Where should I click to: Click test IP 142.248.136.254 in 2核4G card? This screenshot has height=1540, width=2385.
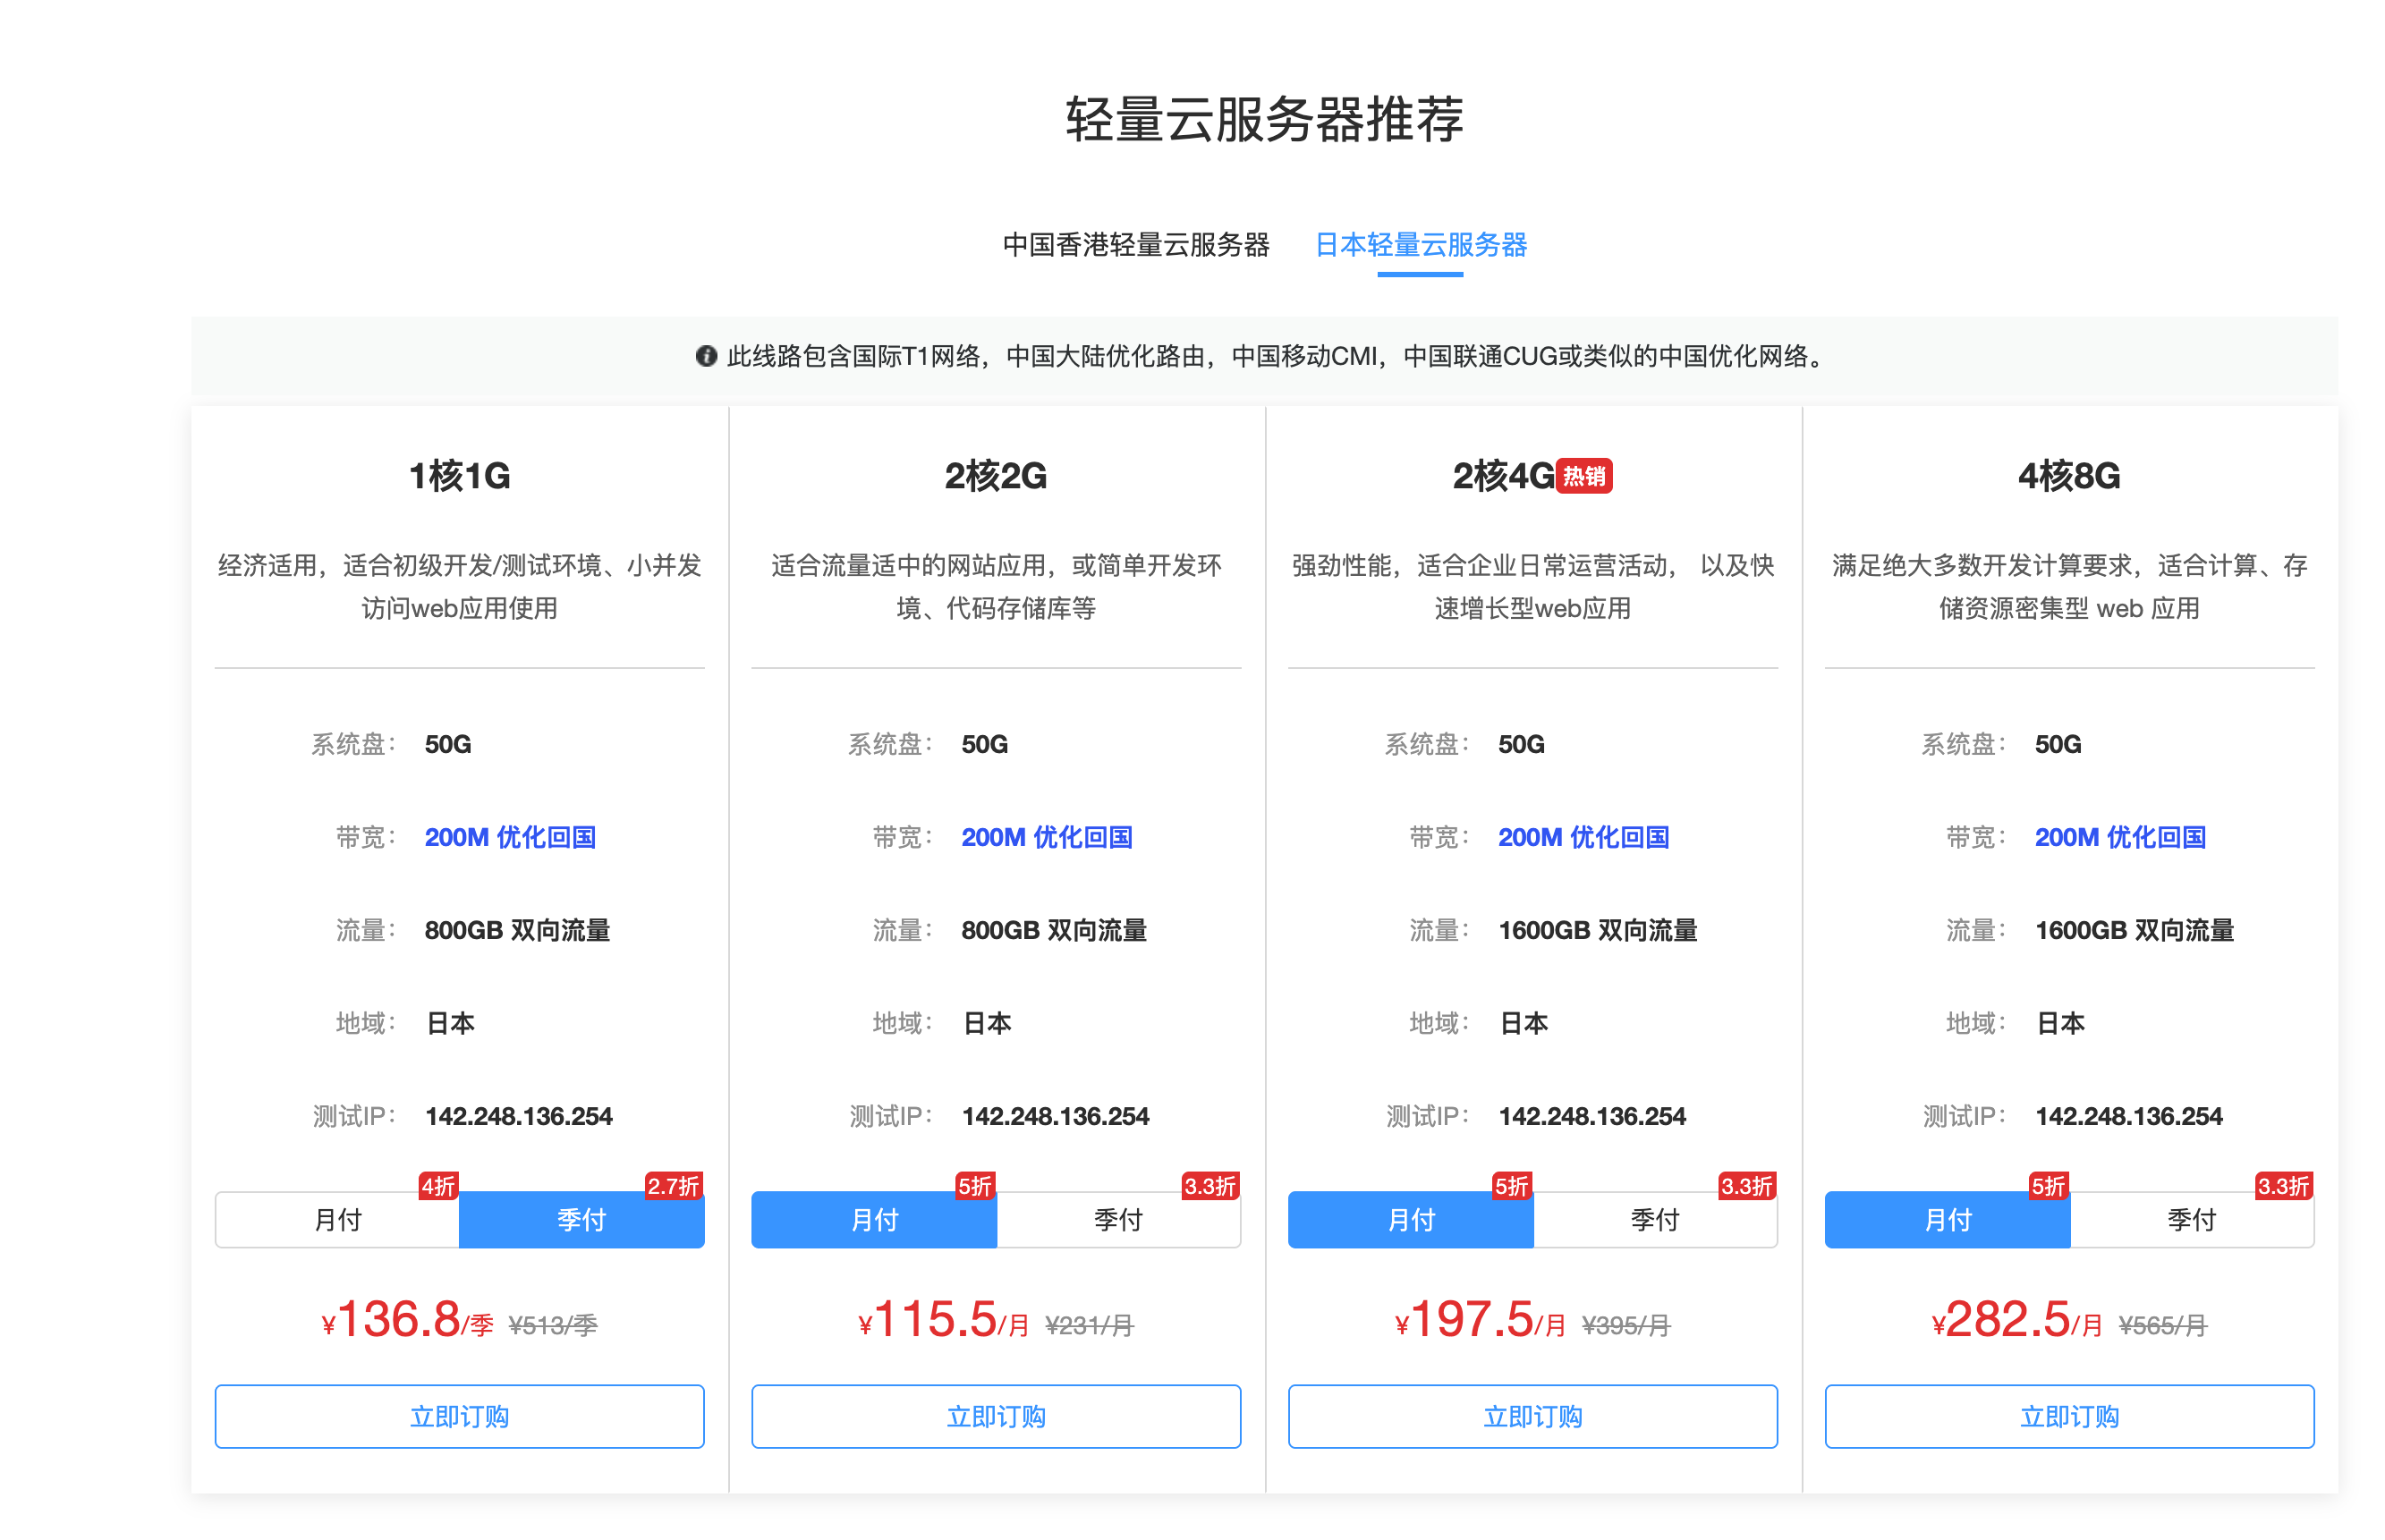point(1592,1116)
